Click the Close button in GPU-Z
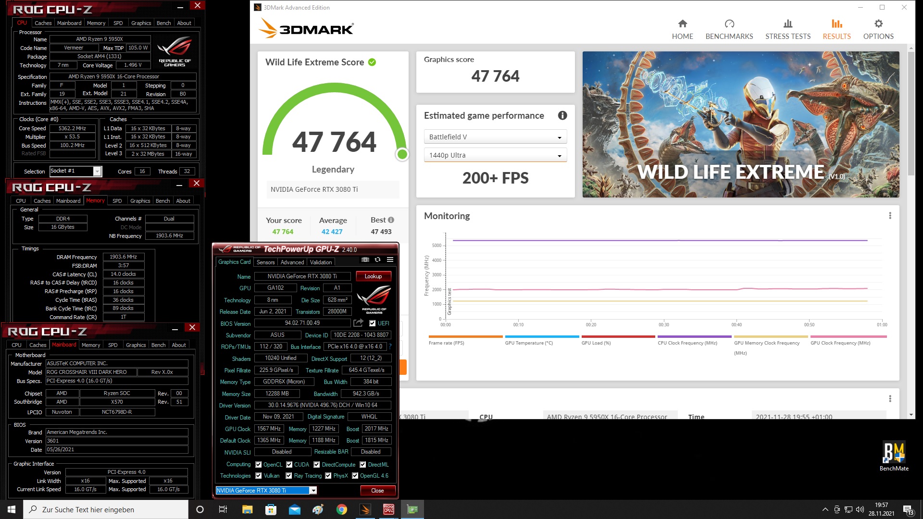 [377, 490]
